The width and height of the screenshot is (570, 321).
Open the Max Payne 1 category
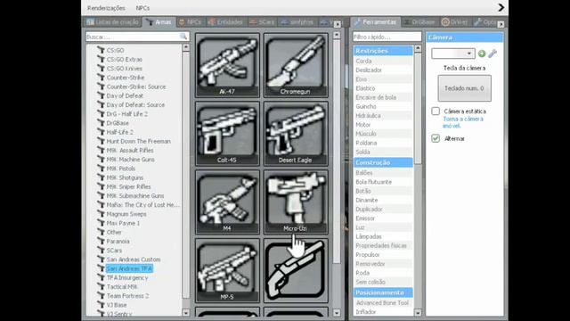[123, 223]
